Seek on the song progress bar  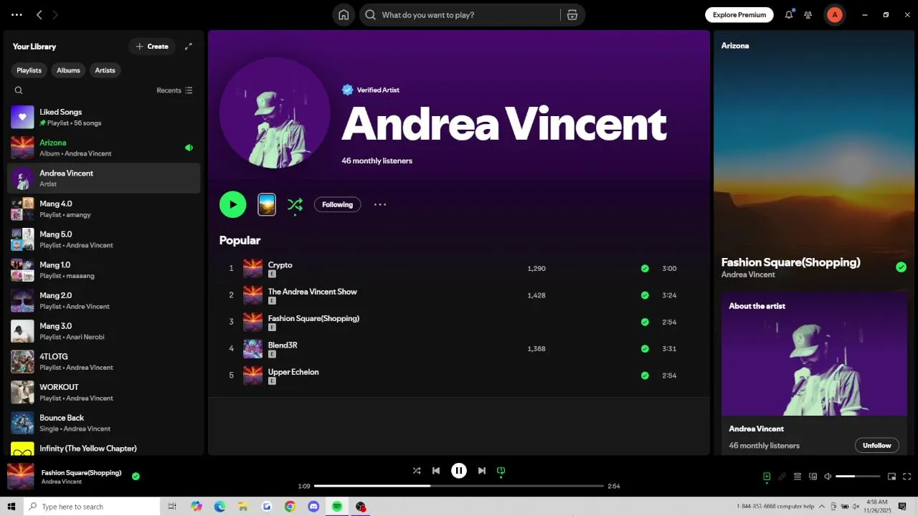pos(459,486)
